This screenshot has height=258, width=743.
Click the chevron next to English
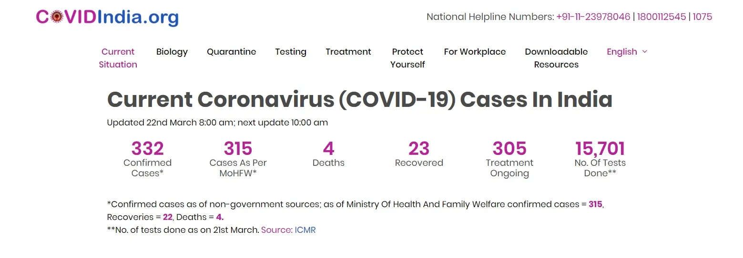click(645, 51)
